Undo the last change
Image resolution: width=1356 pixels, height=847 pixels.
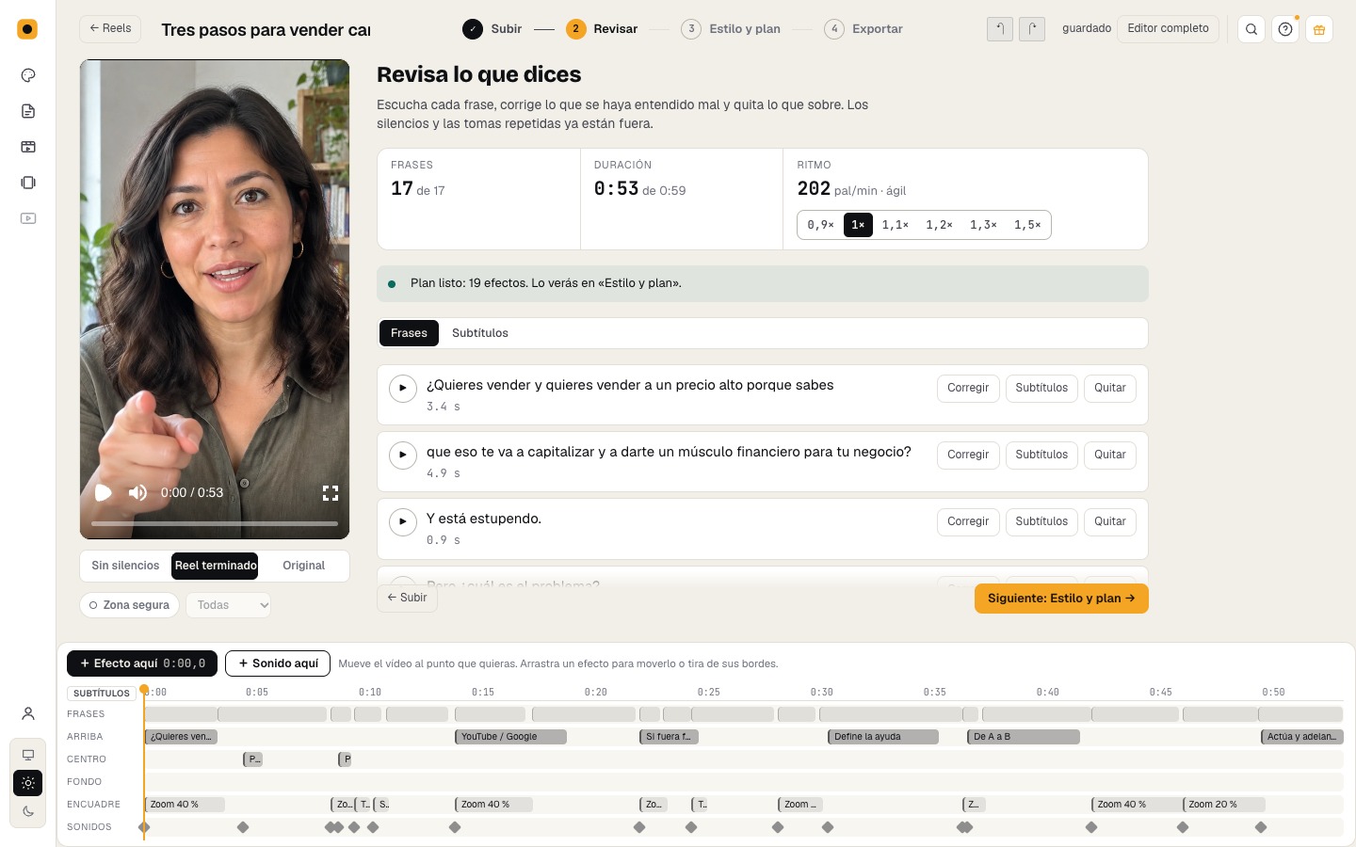pos(1000,29)
